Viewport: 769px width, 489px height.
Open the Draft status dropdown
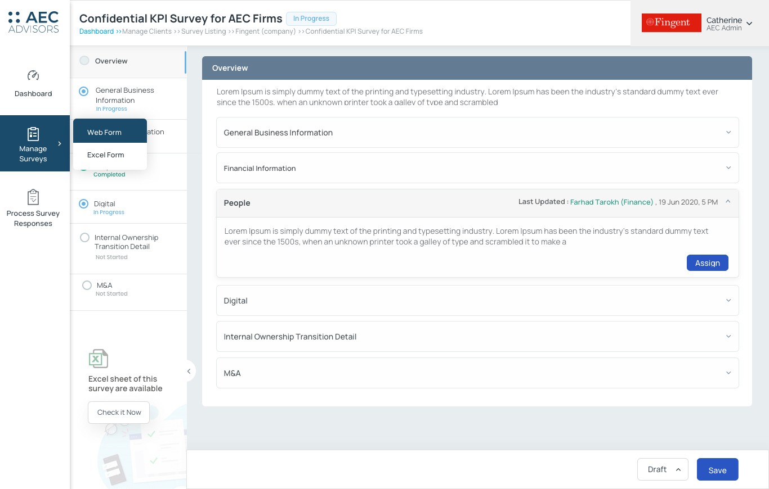pyautogui.click(x=663, y=469)
